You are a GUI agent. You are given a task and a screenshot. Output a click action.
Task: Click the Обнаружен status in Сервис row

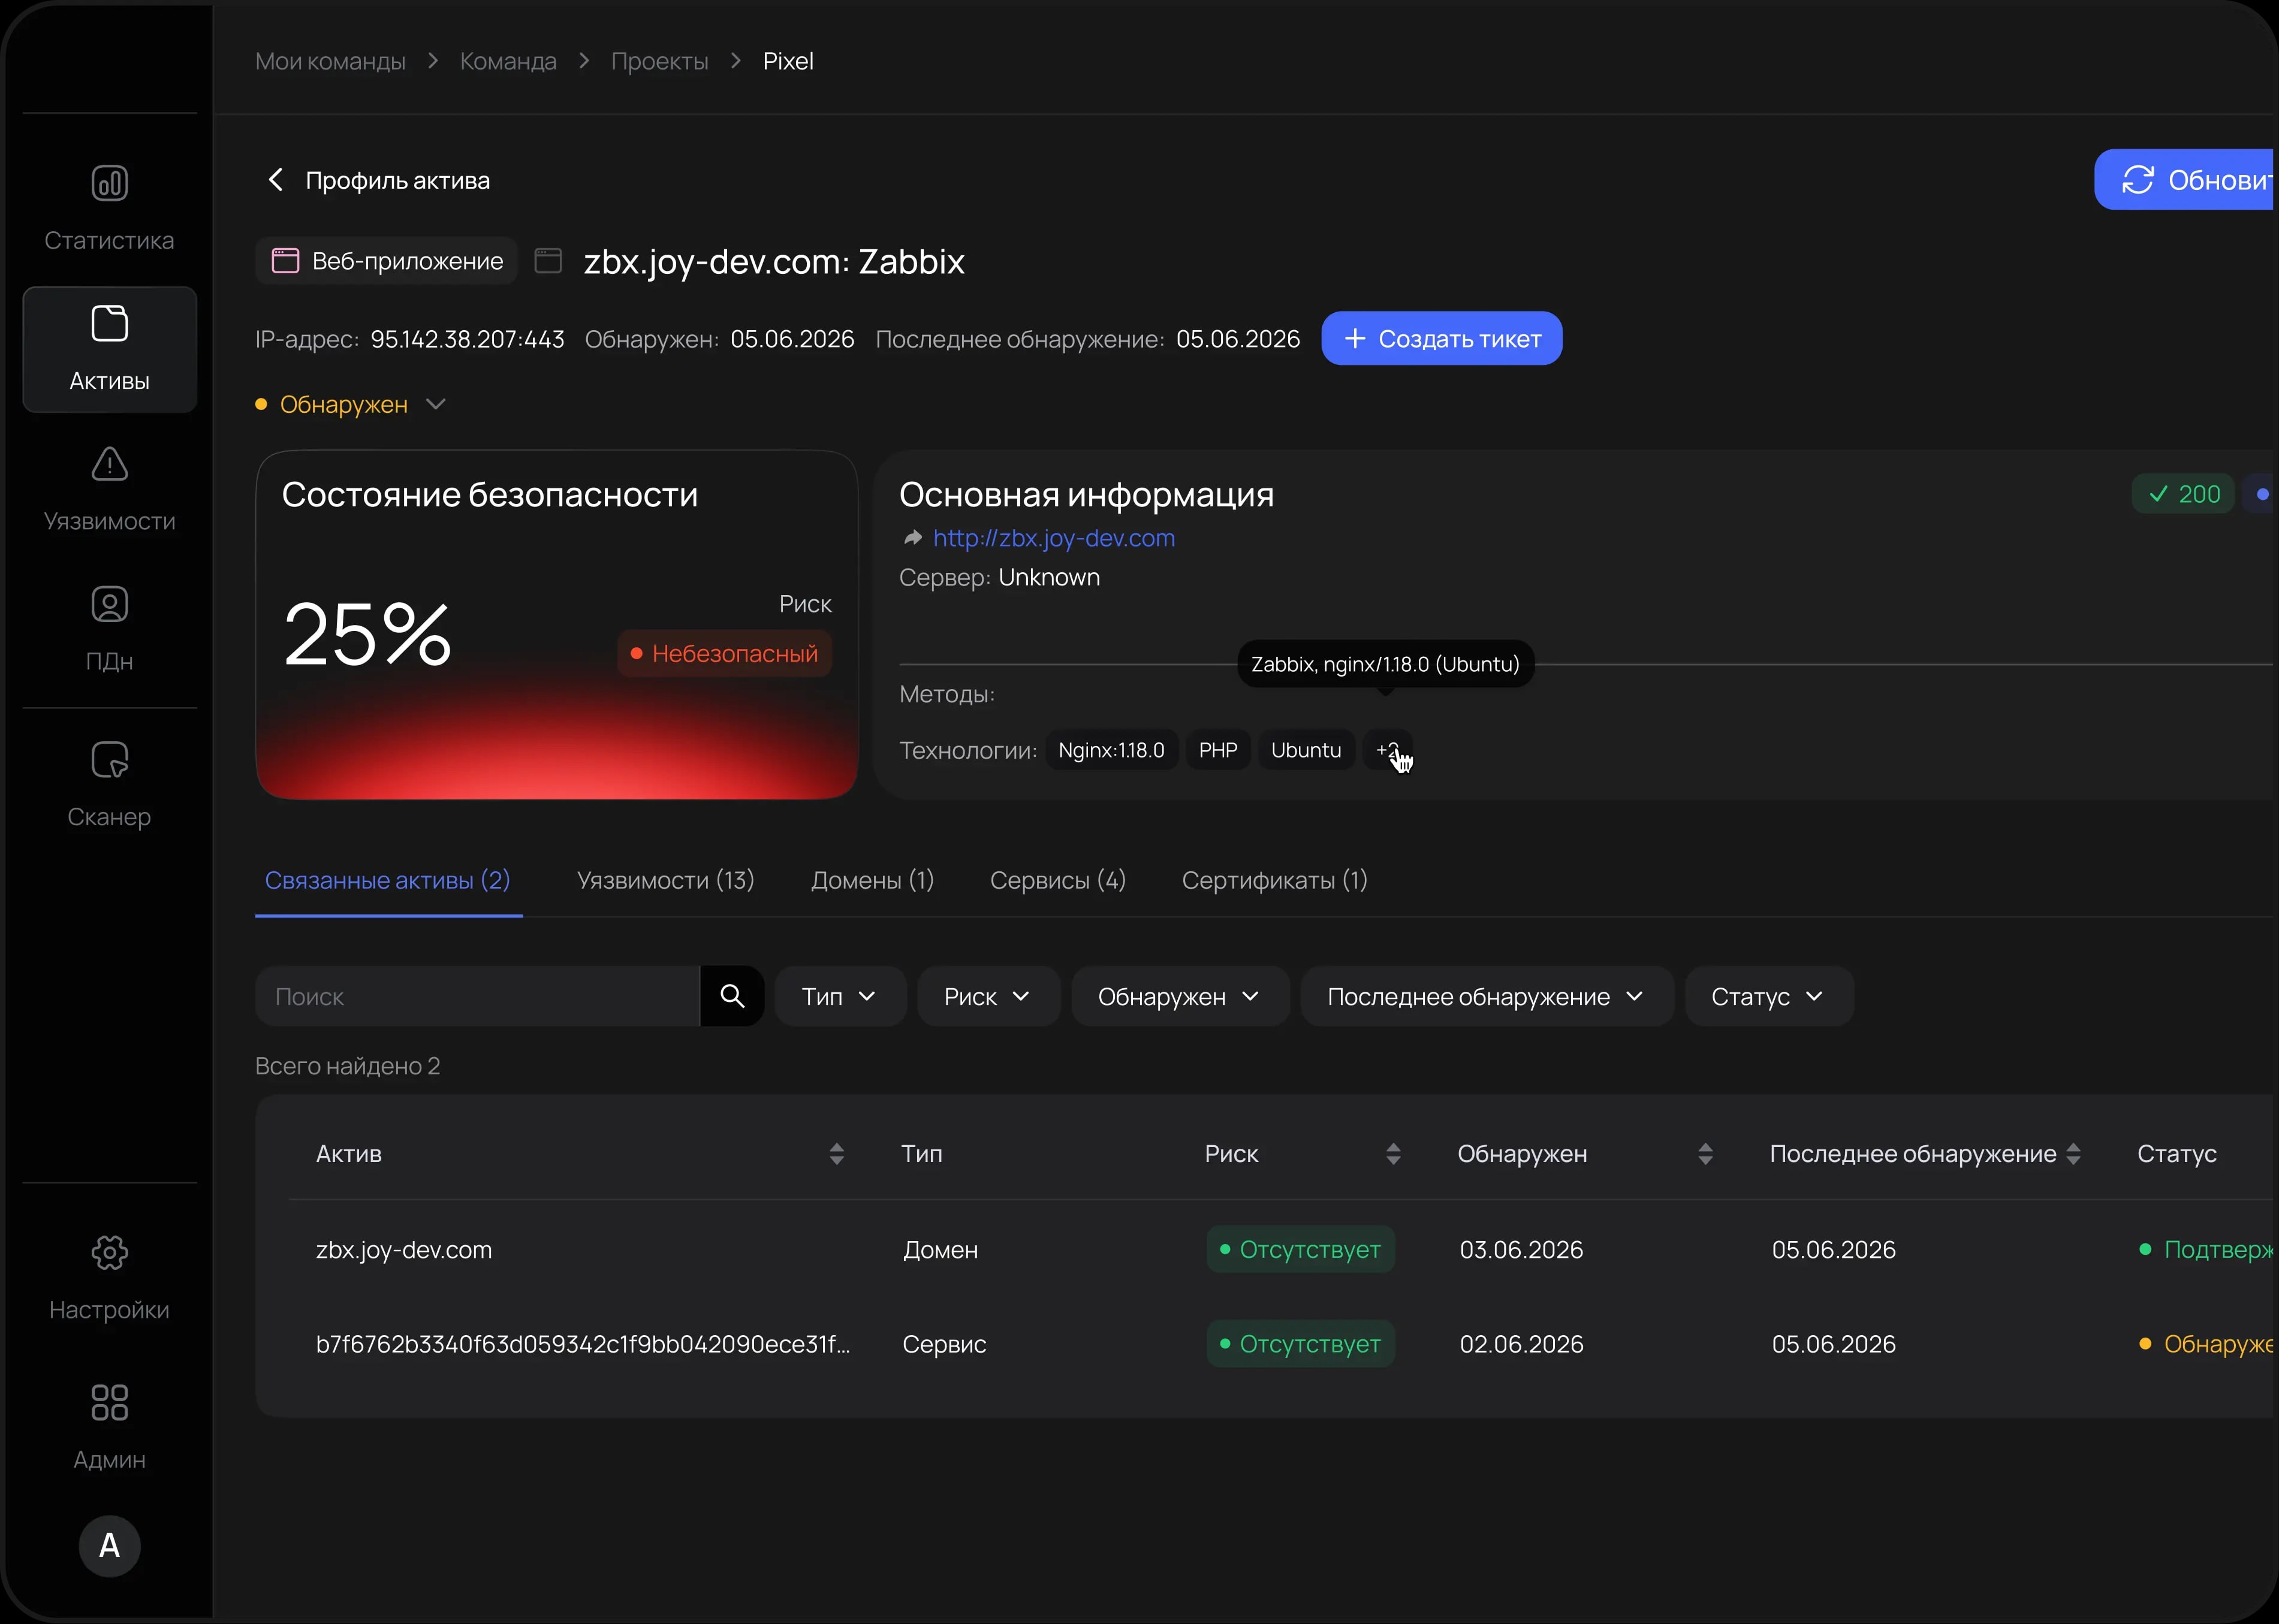pyautogui.click(x=2206, y=1343)
